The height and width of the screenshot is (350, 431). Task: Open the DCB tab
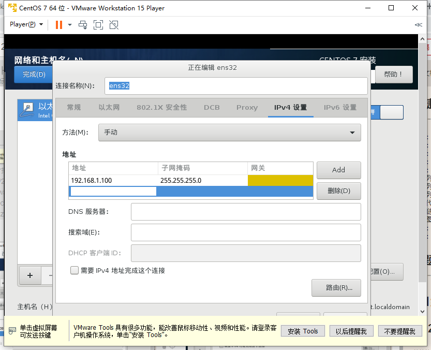[212, 107]
